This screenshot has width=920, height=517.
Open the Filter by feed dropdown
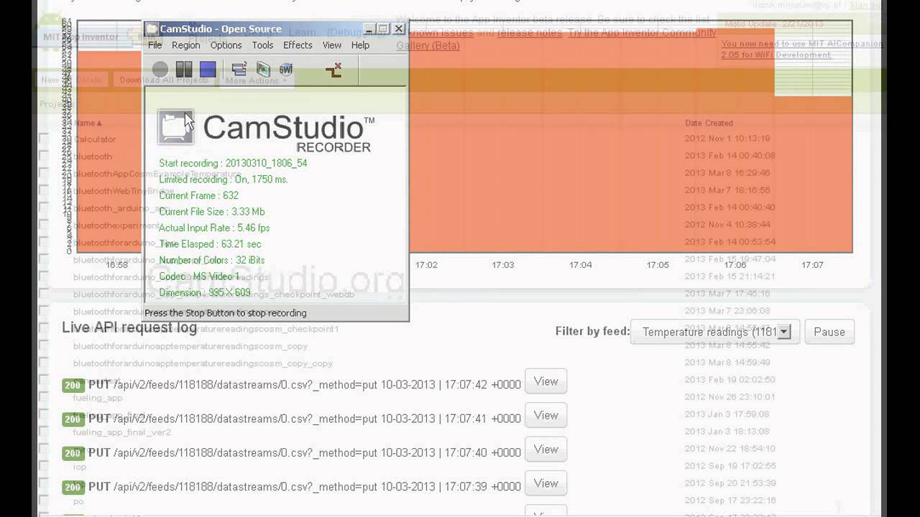(714, 332)
